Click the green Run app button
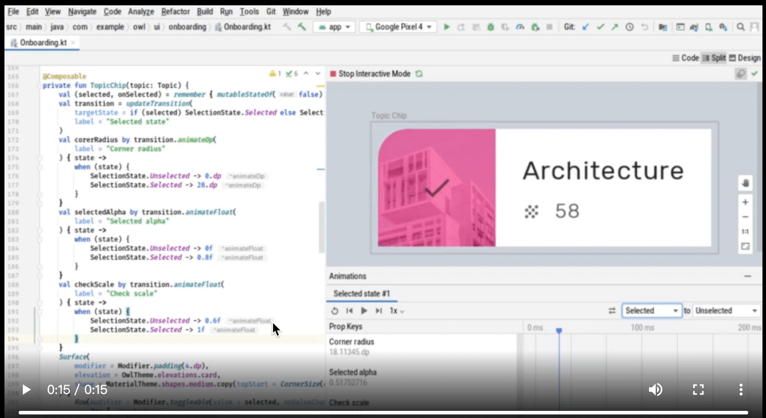Screen dimensions: 766x418 click(x=447, y=27)
